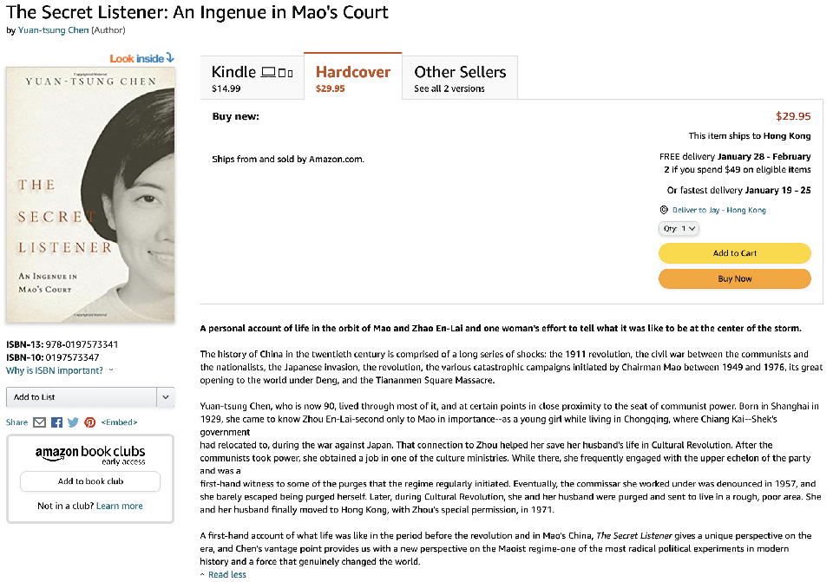The width and height of the screenshot is (833, 582).
Task: Expand the Add to List arrow
Action: [x=166, y=397]
